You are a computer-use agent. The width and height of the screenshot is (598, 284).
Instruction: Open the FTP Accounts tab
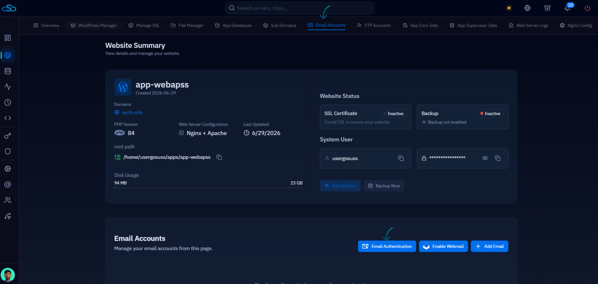pyautogui.click(x=374, y=25)
